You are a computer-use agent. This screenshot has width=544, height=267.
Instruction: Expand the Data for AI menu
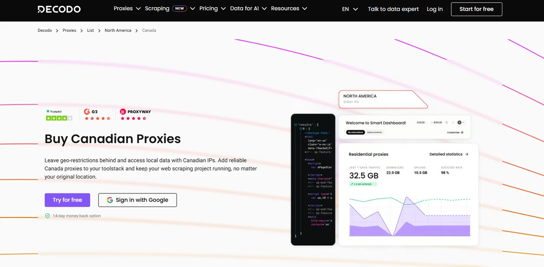click(x=249, y=9)
